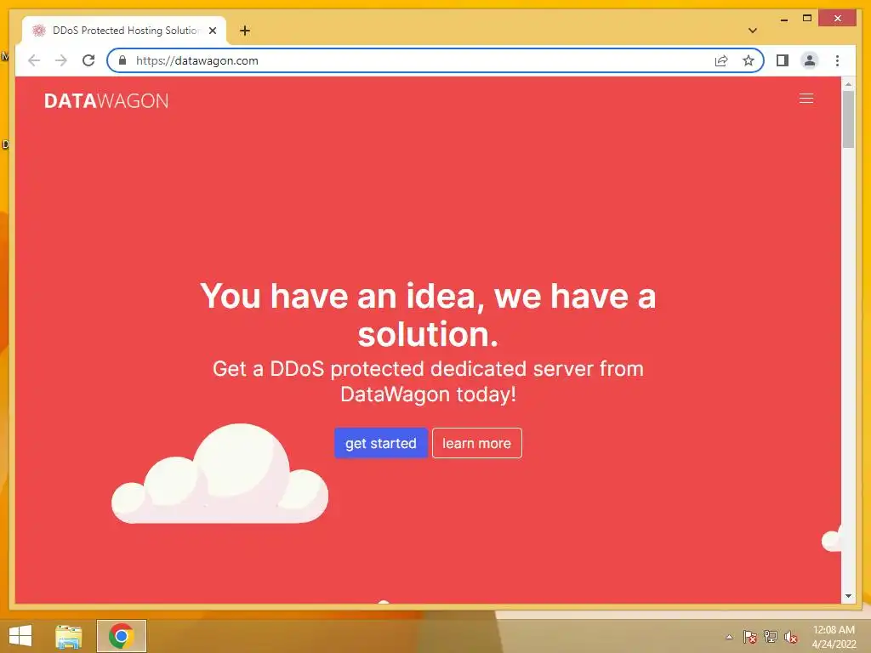This screenshot has height=653, width=871.
Task: Maximize the Chrome window
Action: pyautogui.click(x=807, y=19)
